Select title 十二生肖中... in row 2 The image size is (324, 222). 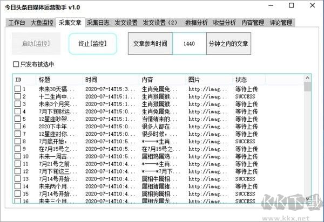click(56, 96)
